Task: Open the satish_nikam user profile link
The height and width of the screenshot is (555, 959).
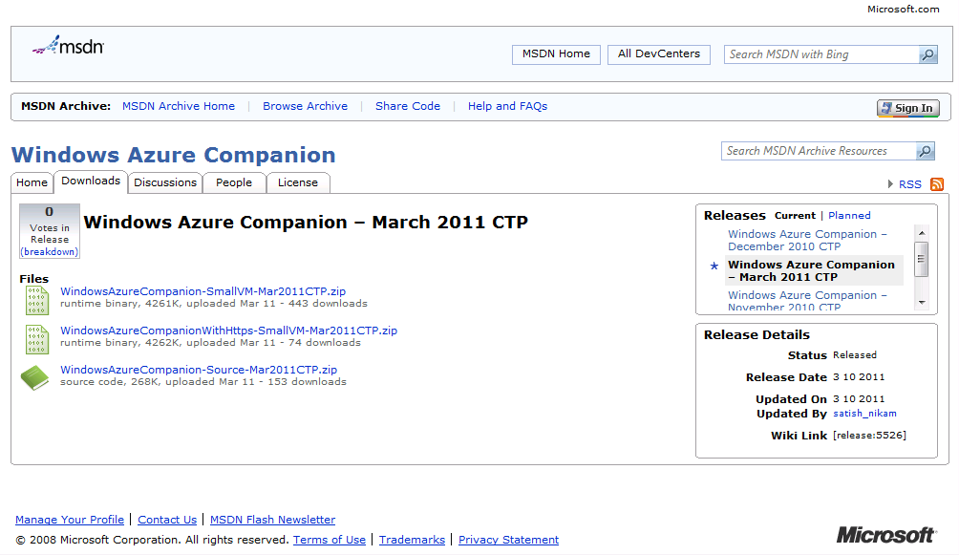Action: (x=864, y=414)
